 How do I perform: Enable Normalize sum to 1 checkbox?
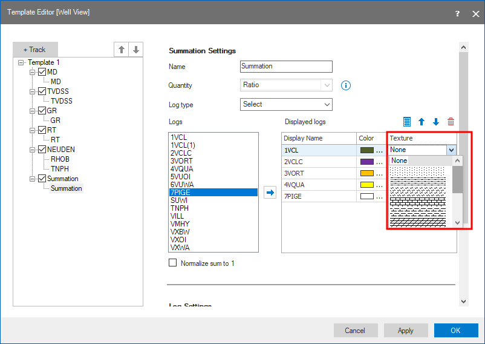(x=173, y=263)
